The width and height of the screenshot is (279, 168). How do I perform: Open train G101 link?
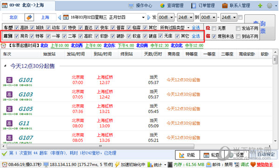pos(26,80)
